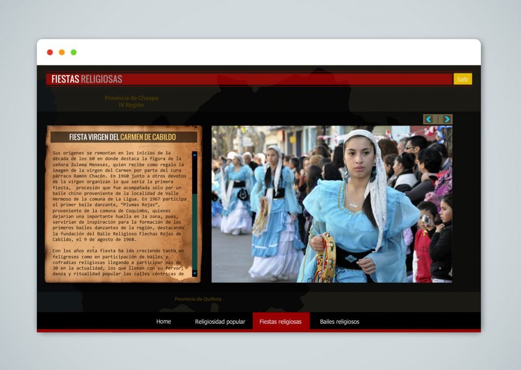Click the Fiesta Virgen del Carmen de Cabildo heading
The width and height of the screenshot is (521, 370).
(x=123, y=137)
